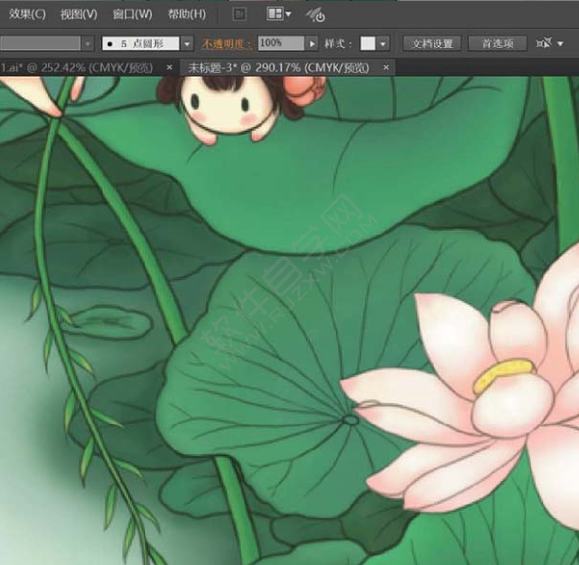This screenshot has width=579, height=565.
Task: Launch Adobe Bridge via Br icon
Action: point(240,15)
